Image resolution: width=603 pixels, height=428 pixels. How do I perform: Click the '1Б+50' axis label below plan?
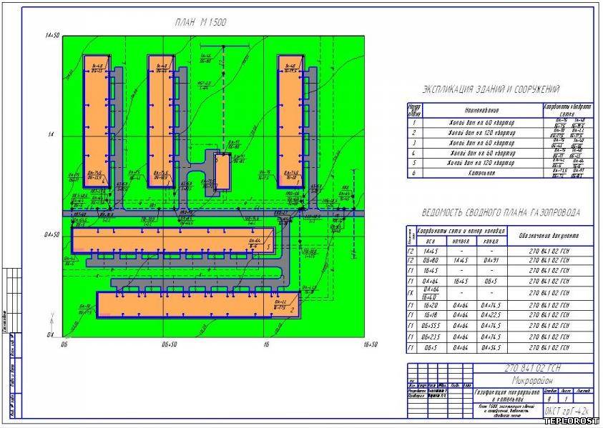371,344
